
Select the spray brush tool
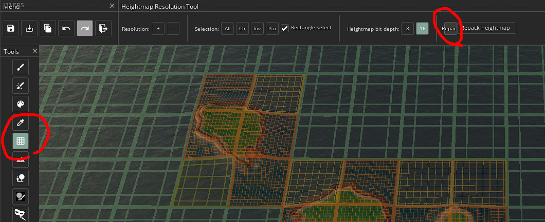[21, 86]
